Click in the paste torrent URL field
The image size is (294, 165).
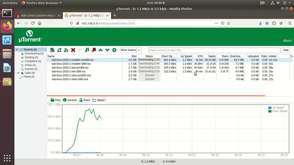coord(215,50)
